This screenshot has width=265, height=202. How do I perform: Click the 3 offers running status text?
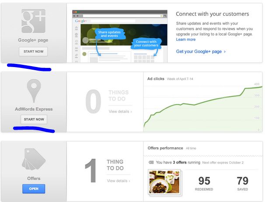coord(178,163)
